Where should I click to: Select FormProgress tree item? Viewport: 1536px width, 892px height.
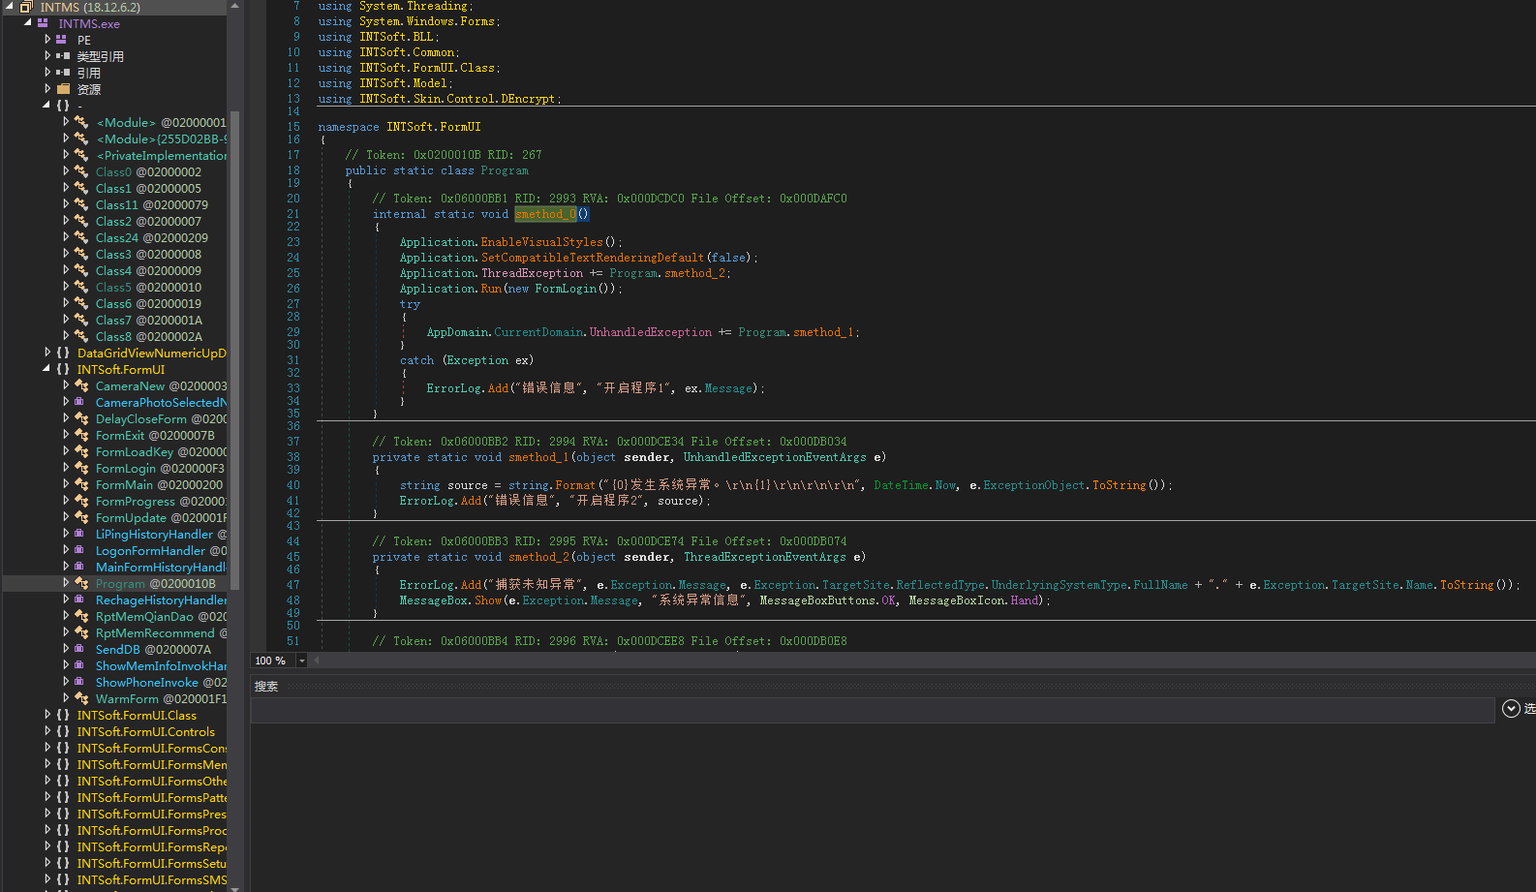(x=161, y=501)
